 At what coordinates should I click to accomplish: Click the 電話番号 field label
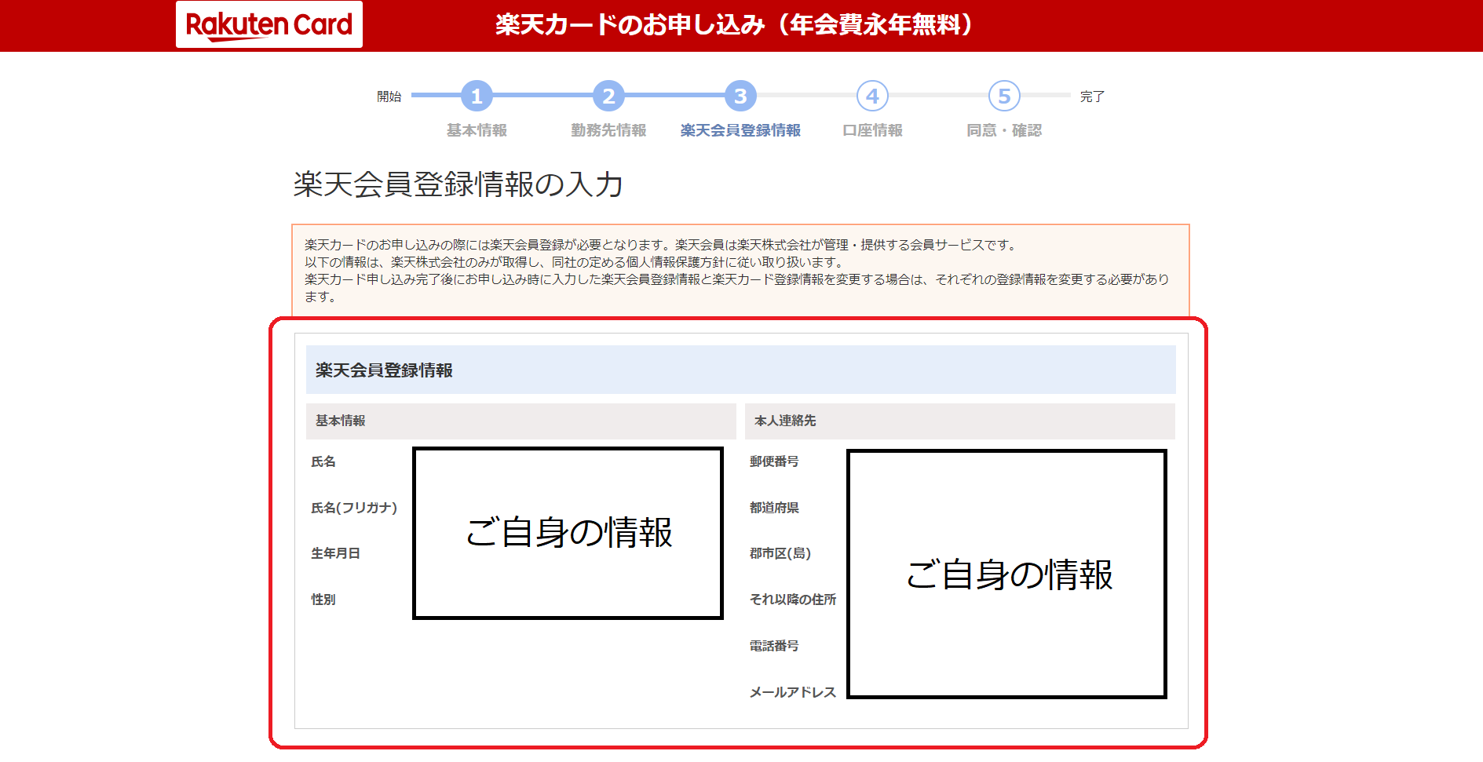pyautogui.click(x=774, y=646)
